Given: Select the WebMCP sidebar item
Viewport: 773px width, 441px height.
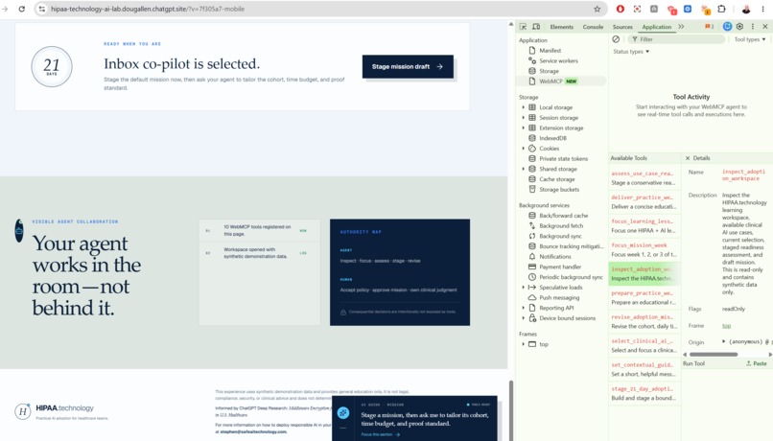Looking at the screenshot, I should click(x=561, y=81).
